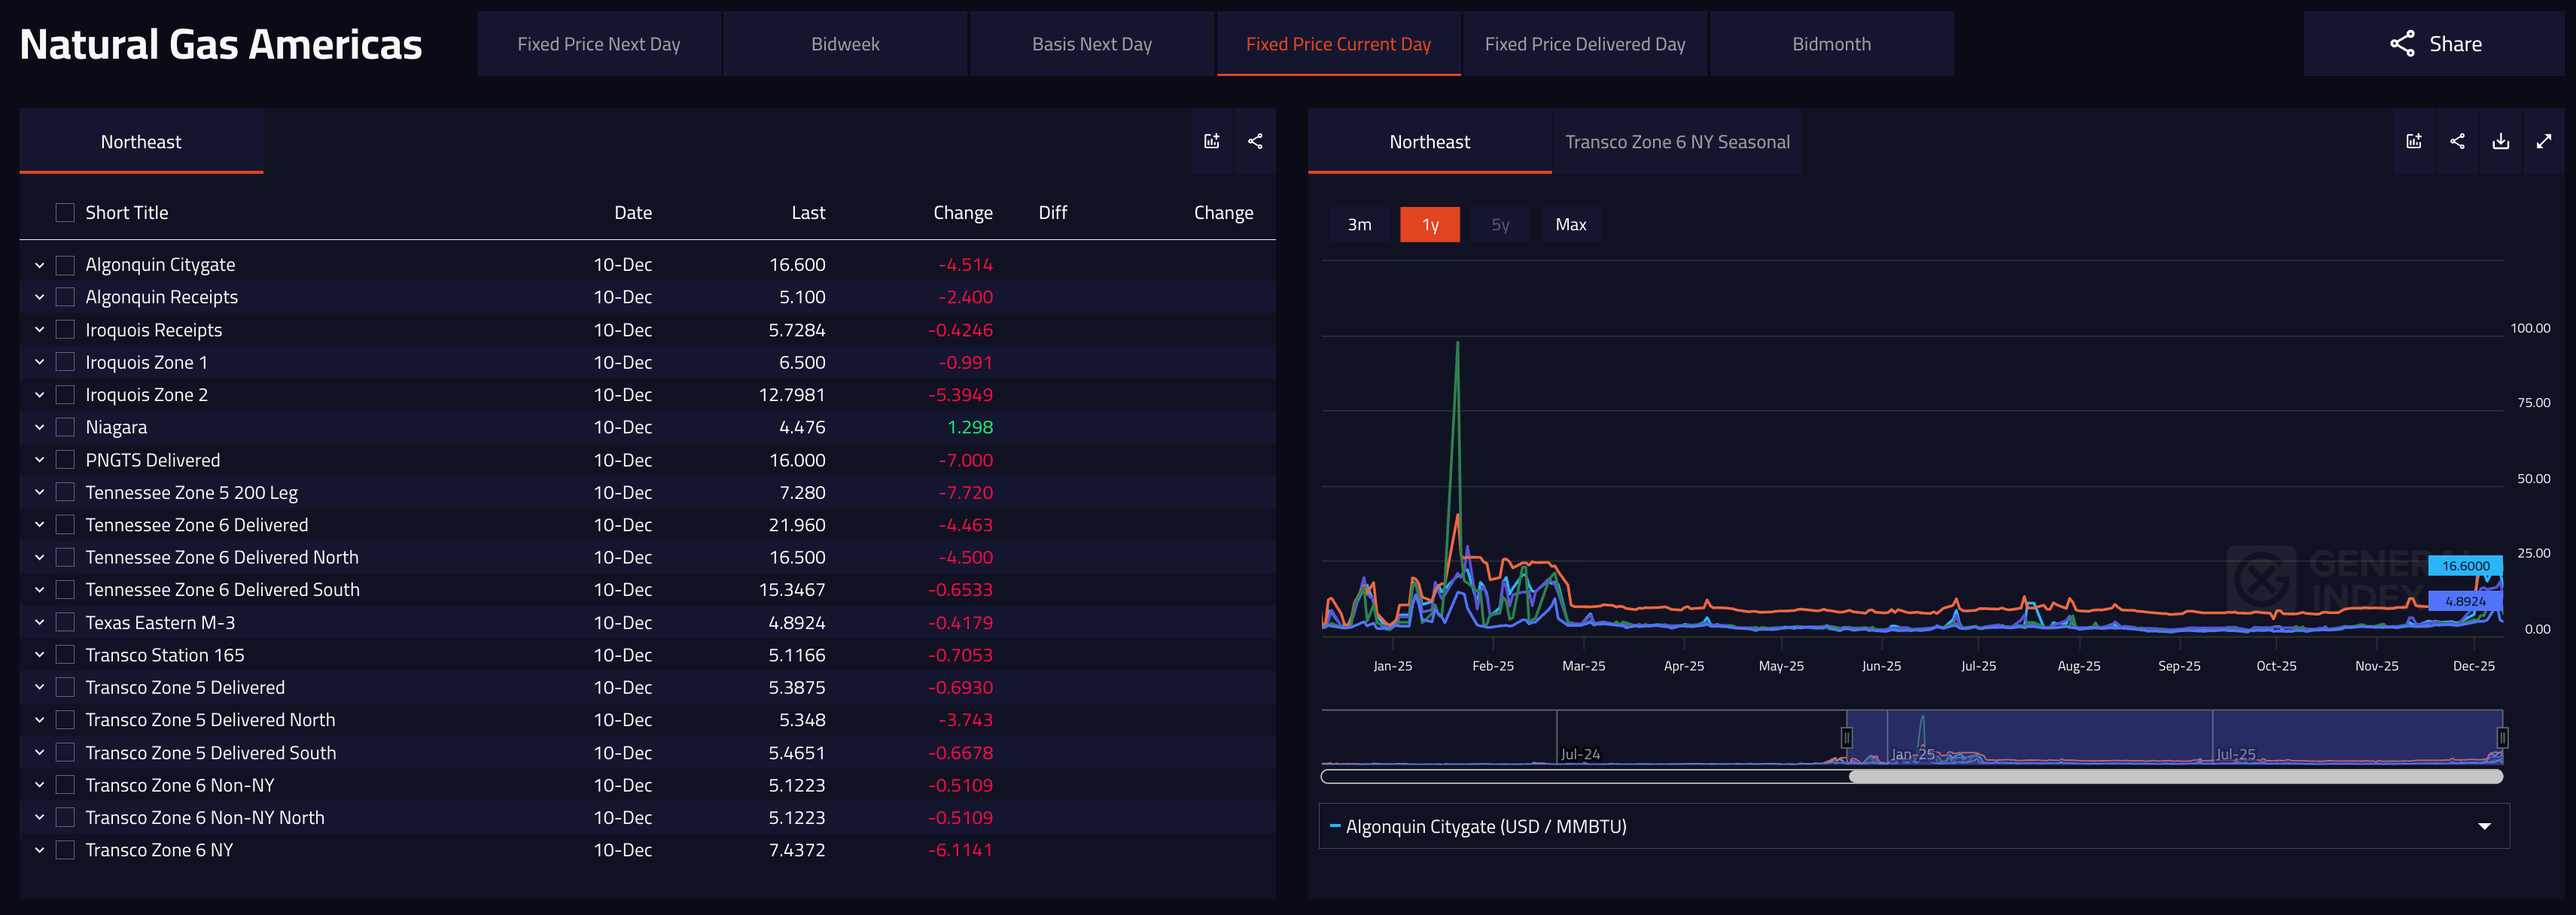Select the Max time range button
The image size is (2576, 915).
(x=1570, y=225)
